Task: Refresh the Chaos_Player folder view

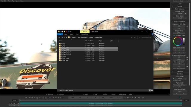Action: pyautogui.click(x=135, y=37)
